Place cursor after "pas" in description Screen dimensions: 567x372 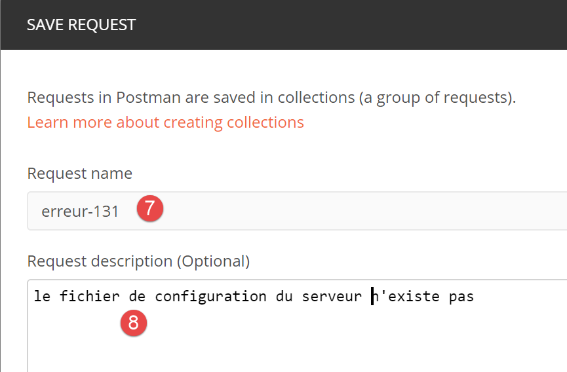tap(475, 297)
